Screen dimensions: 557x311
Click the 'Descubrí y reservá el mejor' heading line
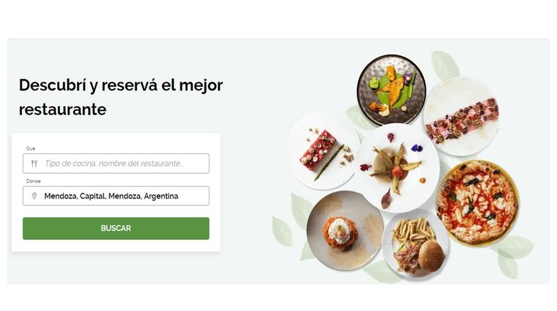pos(121,85)
